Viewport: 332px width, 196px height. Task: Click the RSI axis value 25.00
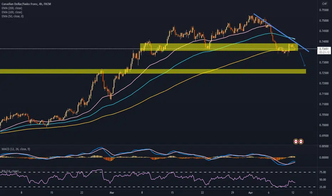click(323, 187)
